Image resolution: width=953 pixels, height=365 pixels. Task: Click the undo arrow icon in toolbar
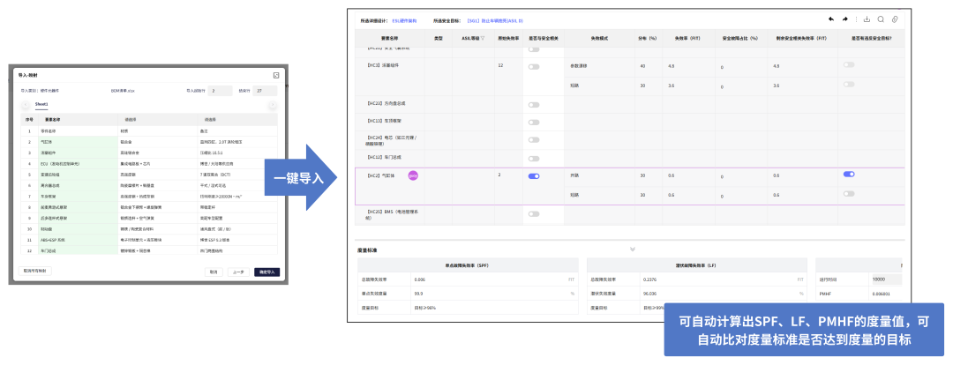tap(831, 19)
